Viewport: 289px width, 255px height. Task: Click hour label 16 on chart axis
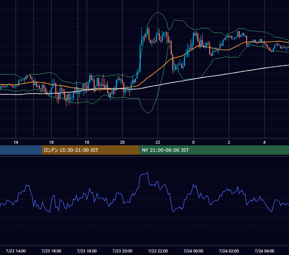(51, 142)
